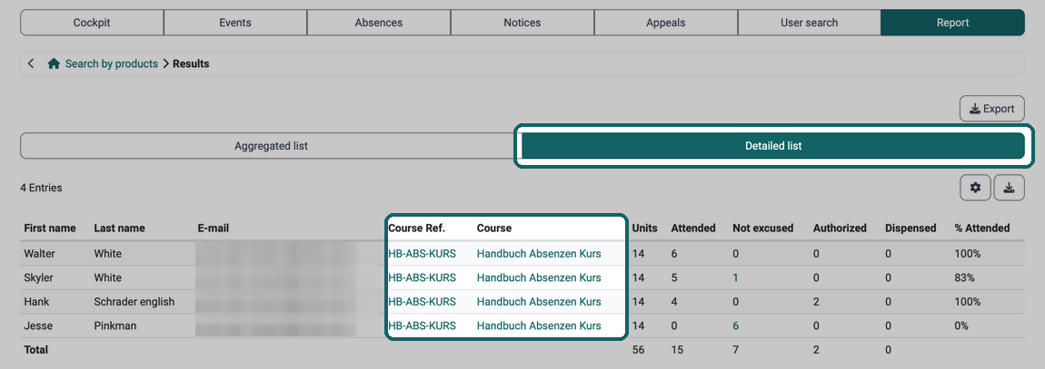This screenshot has width=1045, height=369.
Task: Open the Appeals tab
Action: click(x=666, y=23)
